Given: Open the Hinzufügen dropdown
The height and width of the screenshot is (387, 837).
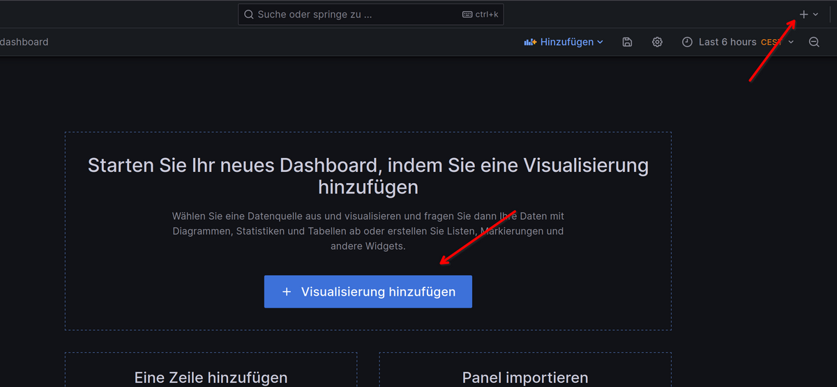Looking at the screenshot, I should click(564, 42).
